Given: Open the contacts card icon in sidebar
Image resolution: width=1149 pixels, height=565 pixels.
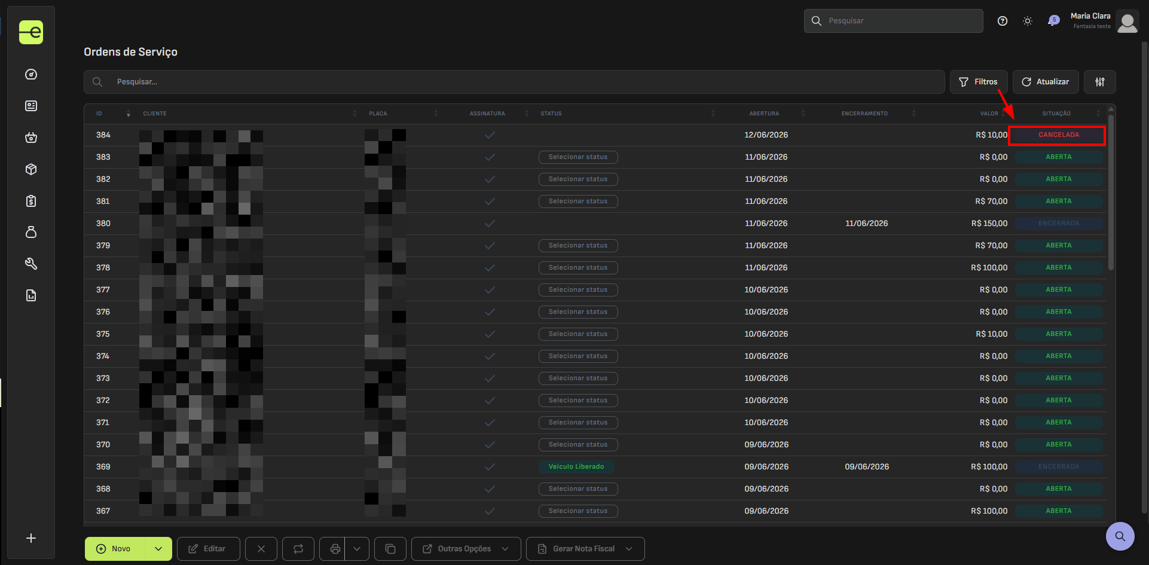Looking at the screenshot, I should point(31,106).
